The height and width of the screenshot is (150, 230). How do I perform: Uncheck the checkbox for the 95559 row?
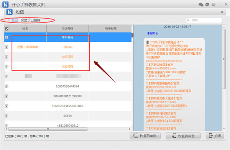pos(7,116)
